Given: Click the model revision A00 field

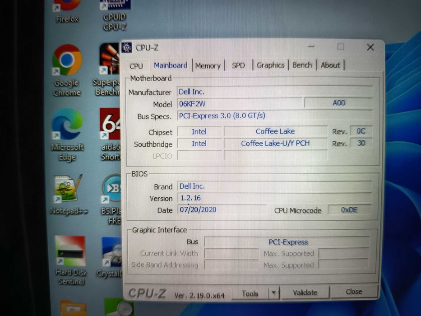Looking at the screenshot, I should point(338,103).
